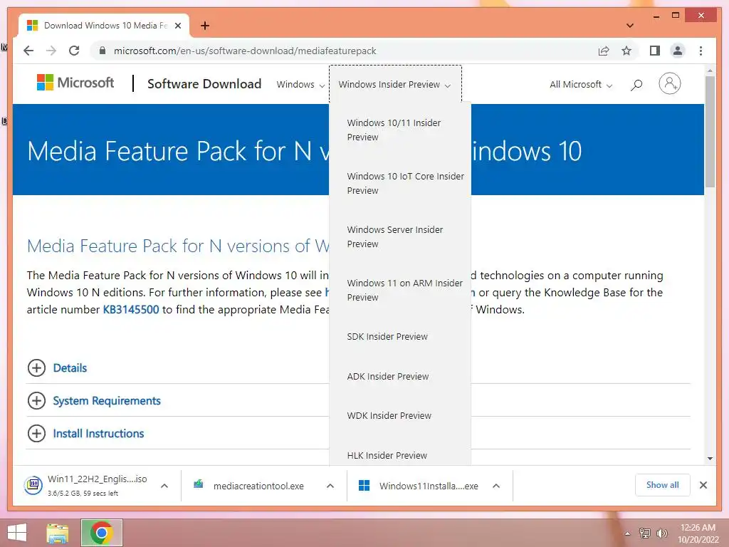Expand the All Microsoft menu

pyautogui.click(x=581, y=85)
